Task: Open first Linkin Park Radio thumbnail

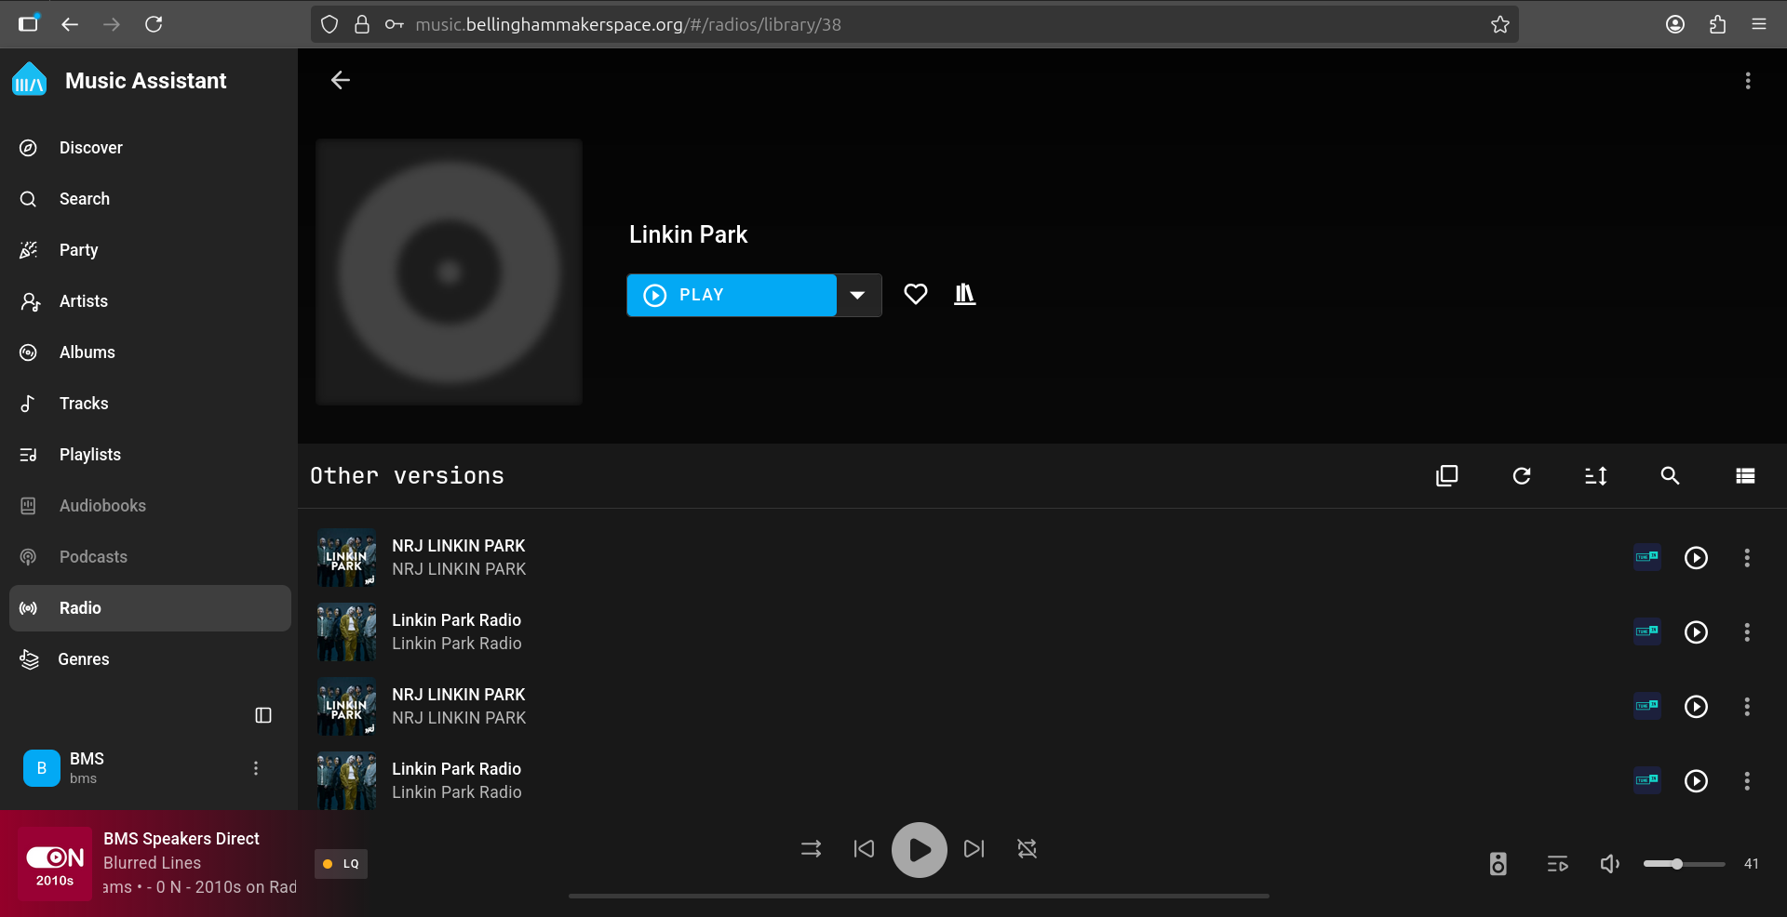Action: pos(347,632)
